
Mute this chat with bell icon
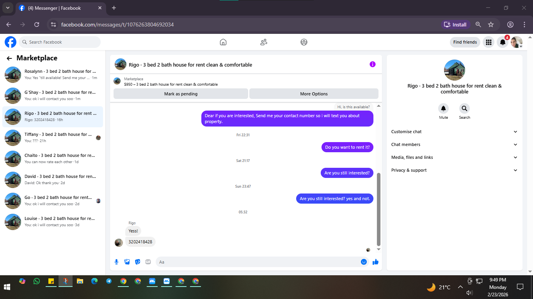click(443, 108)
